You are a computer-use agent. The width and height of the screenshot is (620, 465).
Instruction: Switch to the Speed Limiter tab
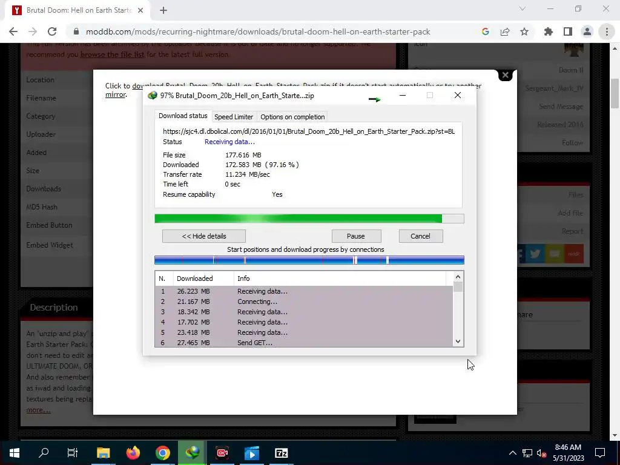233,117
